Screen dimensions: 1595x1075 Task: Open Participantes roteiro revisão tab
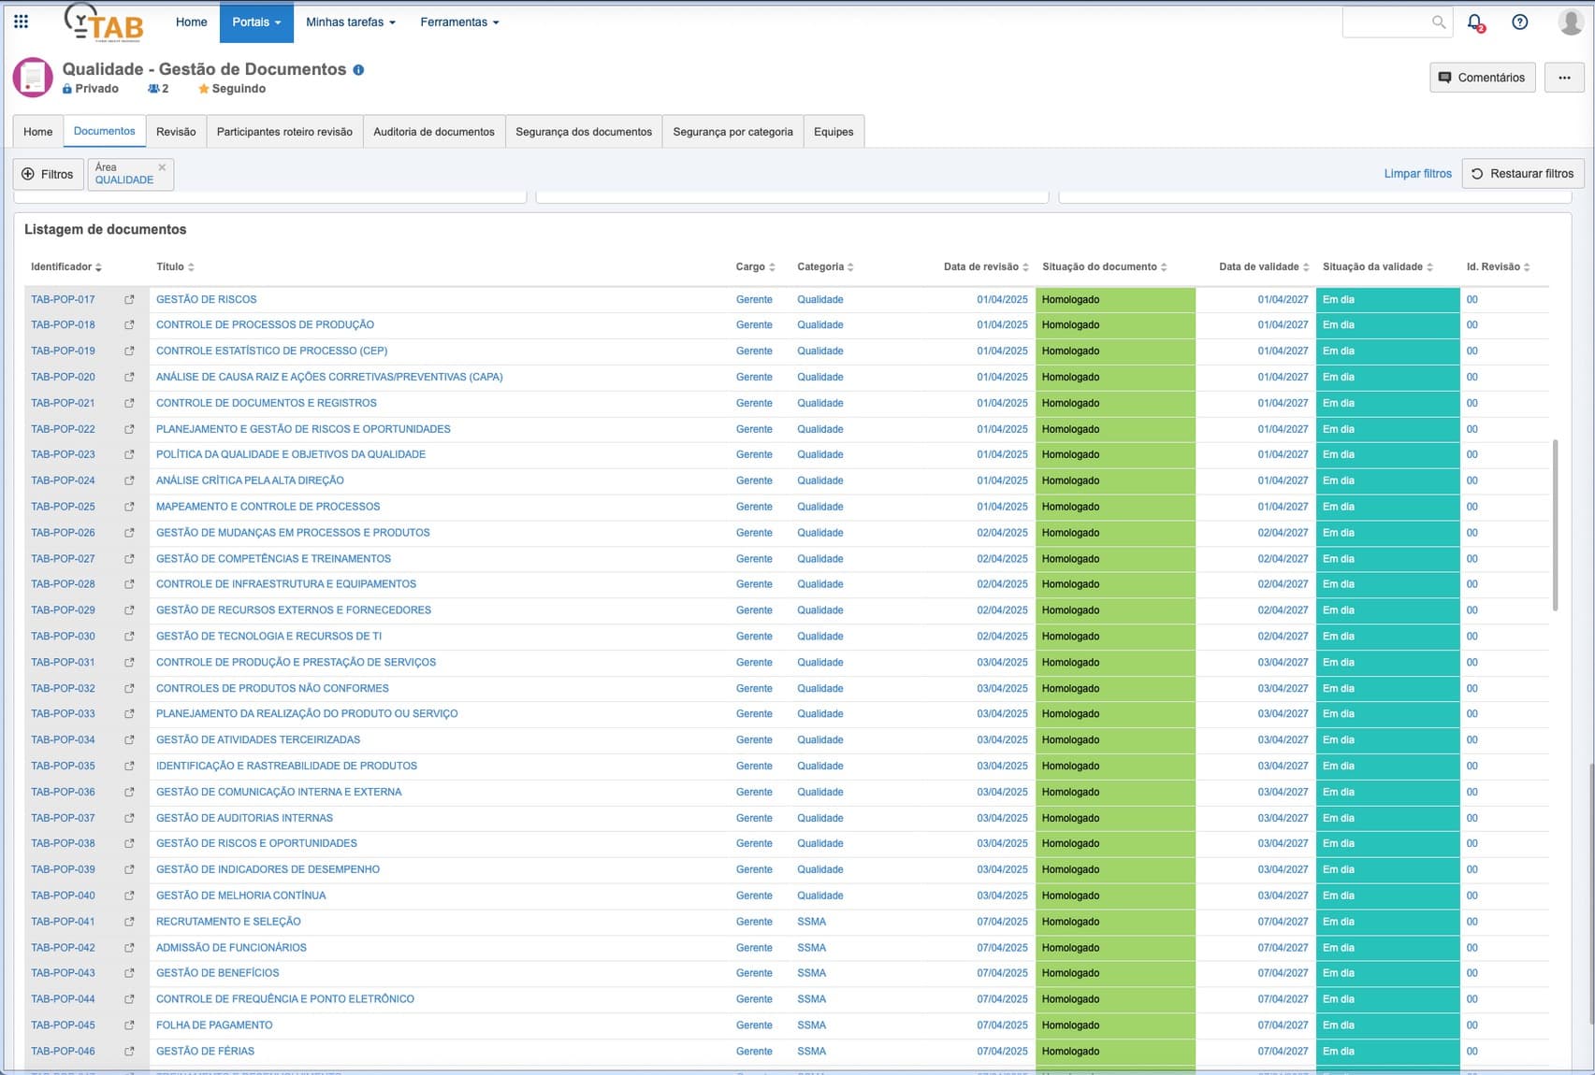(x=284, y=132)
